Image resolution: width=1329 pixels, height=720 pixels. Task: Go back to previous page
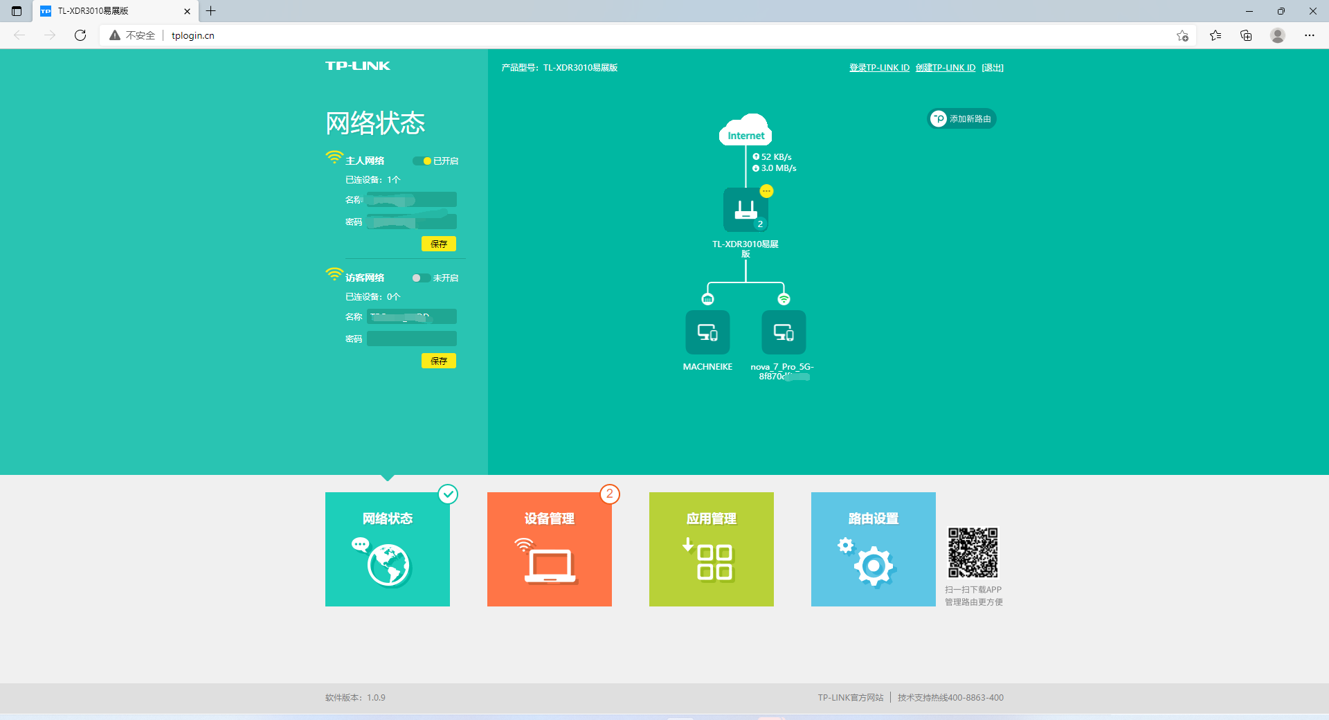(19, 35)
